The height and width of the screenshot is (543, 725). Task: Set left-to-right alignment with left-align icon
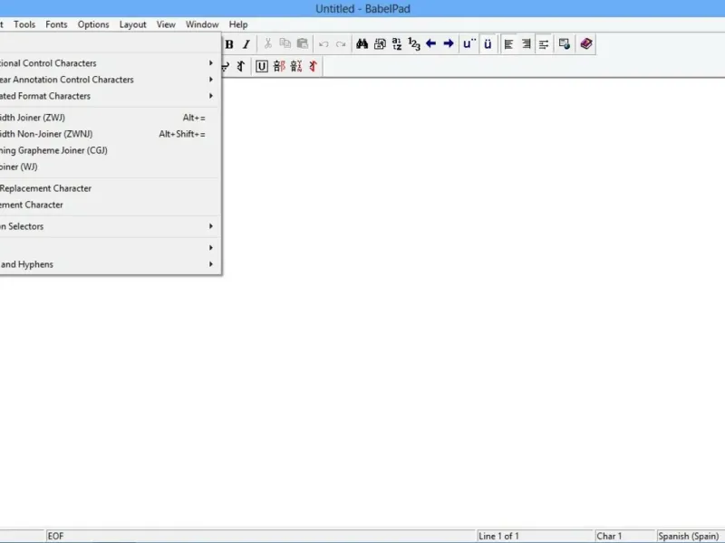(x=508, y=43)
